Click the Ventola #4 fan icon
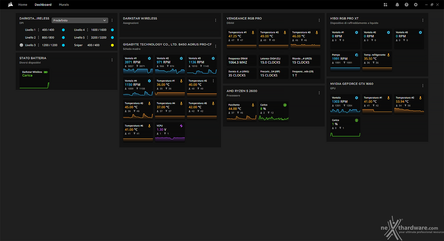Image resolution: width=444 pixels, height=241 pixels. (x=149, y=81)
